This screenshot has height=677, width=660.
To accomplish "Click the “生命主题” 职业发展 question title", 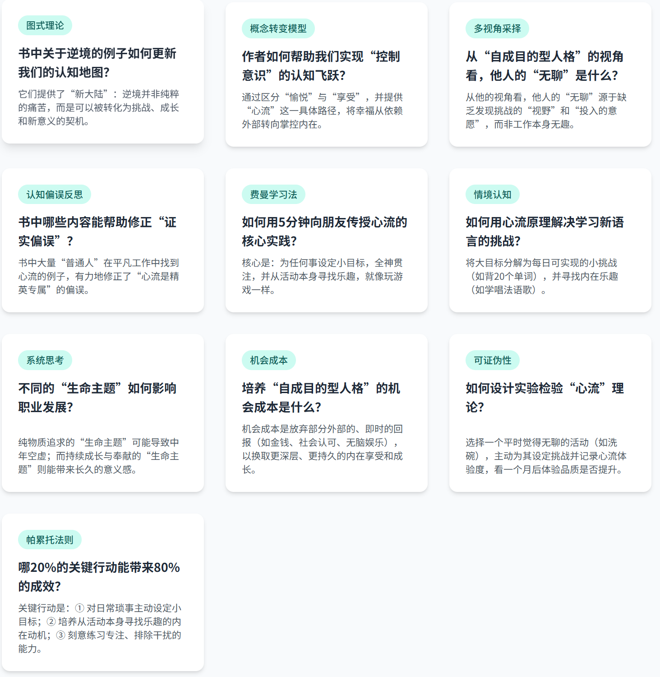I will [x=97, y=398].
